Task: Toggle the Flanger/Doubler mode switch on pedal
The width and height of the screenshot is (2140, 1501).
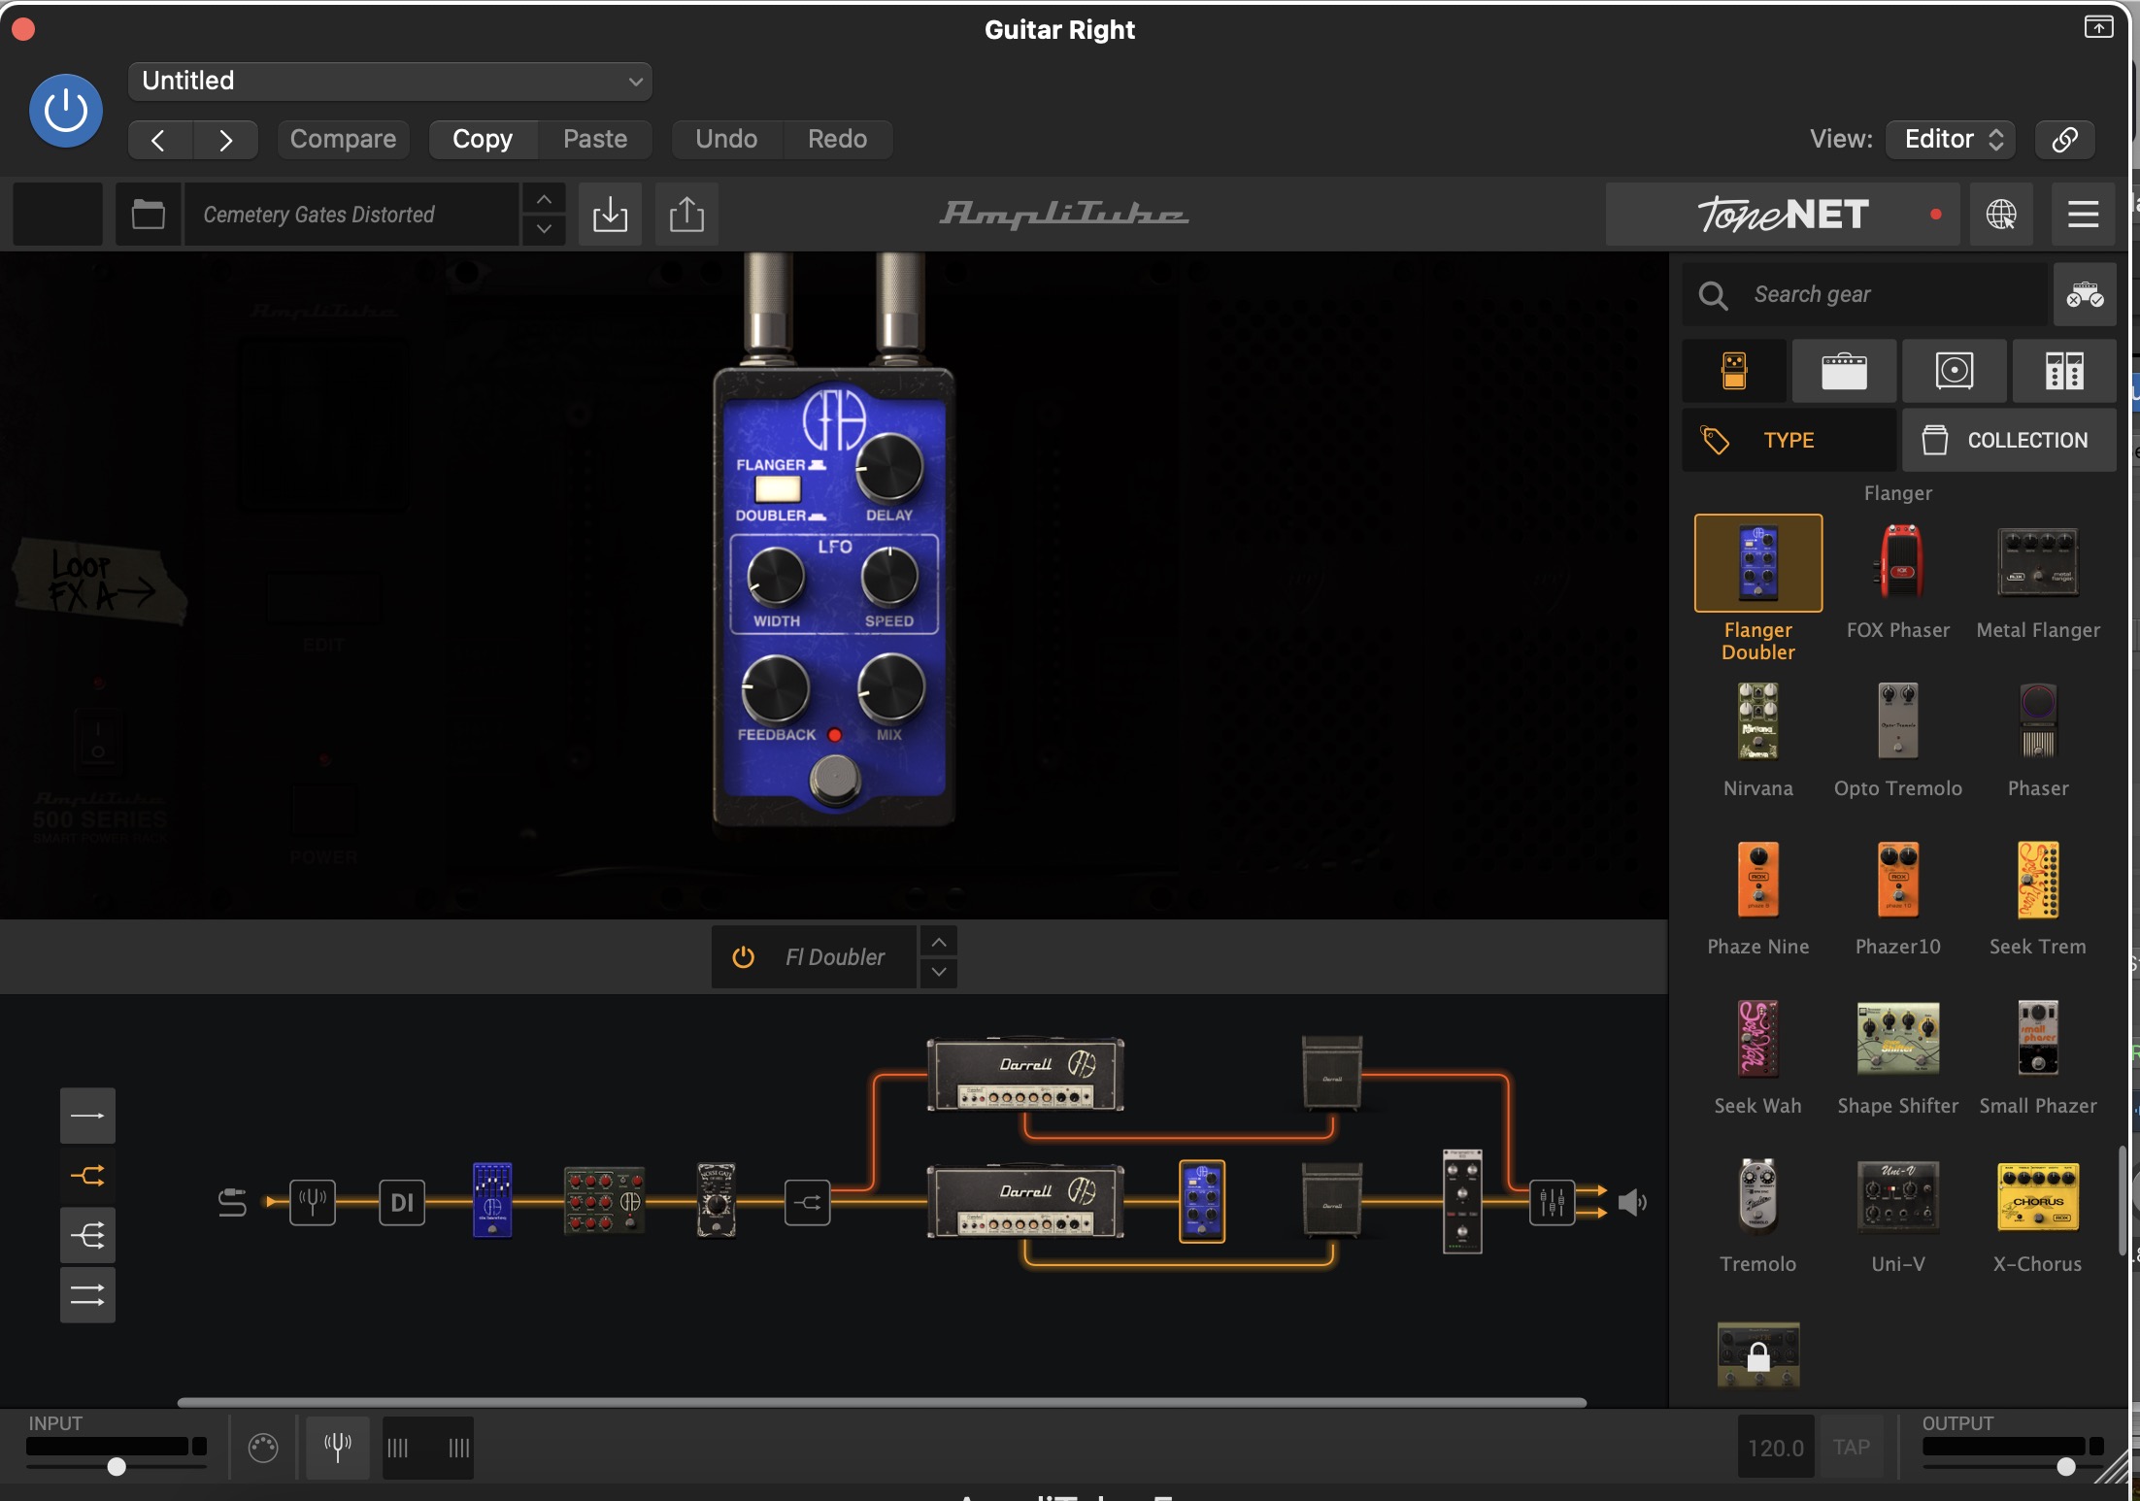Action: pos(778,488)
